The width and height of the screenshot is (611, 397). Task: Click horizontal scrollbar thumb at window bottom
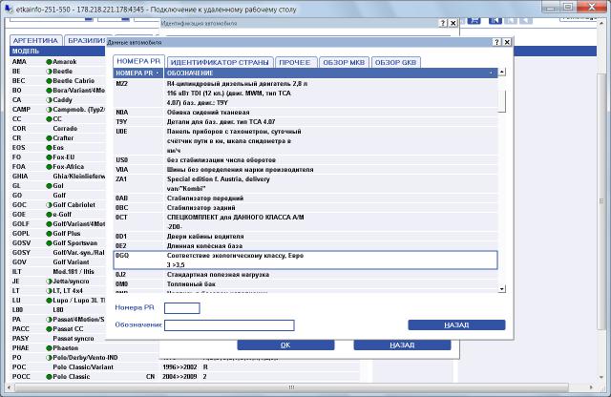291,387
